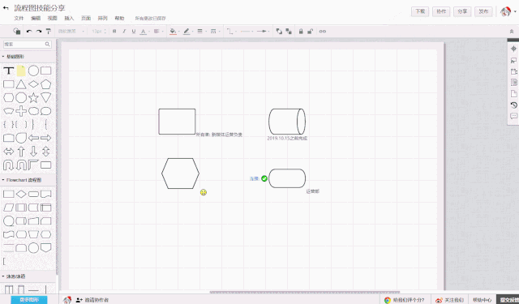Open the 插入 menu

(69, 18)
